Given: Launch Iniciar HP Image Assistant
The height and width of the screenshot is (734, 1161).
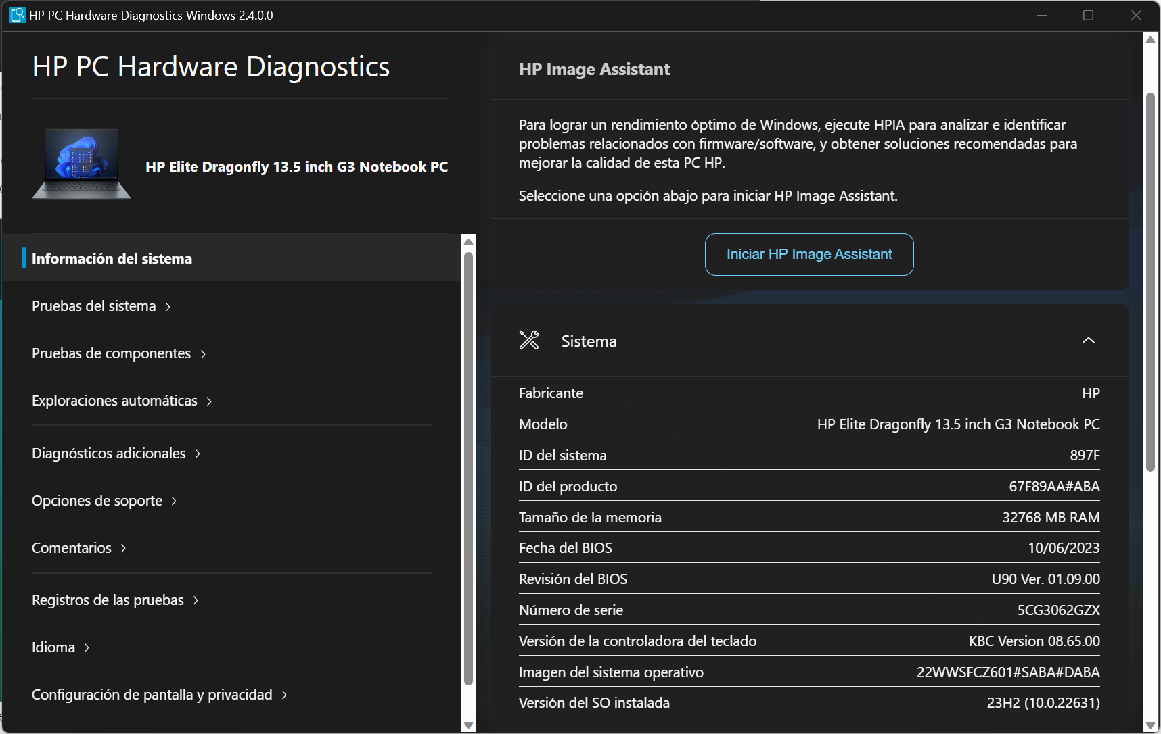Looking at the screenshot, I should coord(809,254).
